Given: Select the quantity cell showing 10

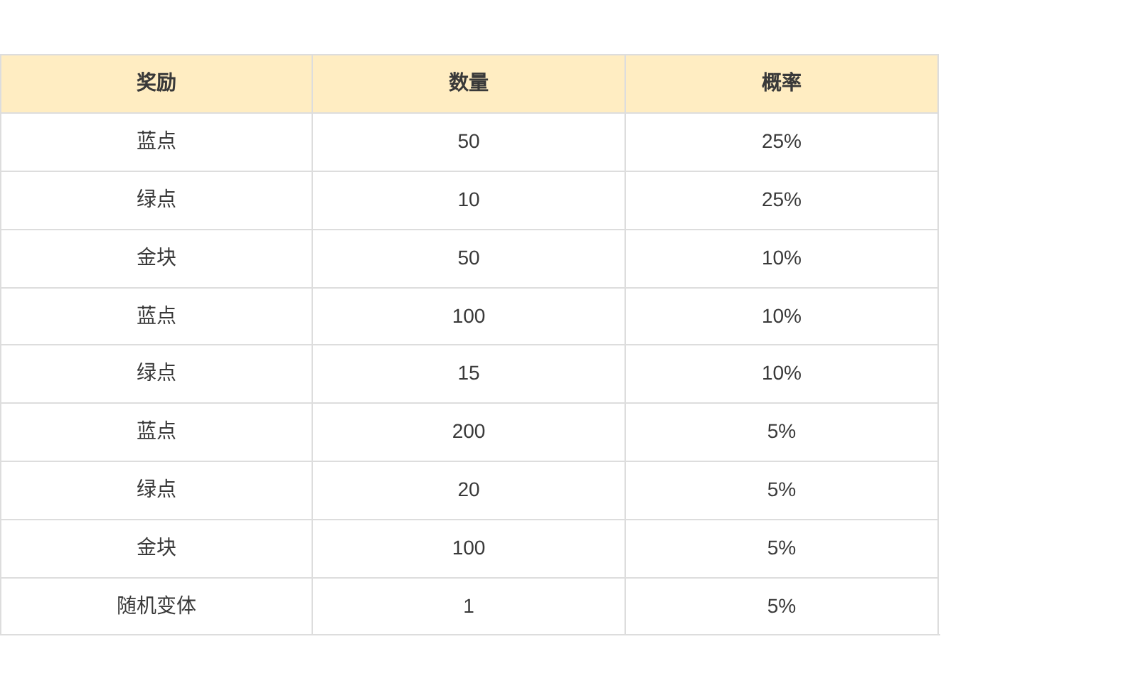Looking at the screenshot, I should coord(468,200).
